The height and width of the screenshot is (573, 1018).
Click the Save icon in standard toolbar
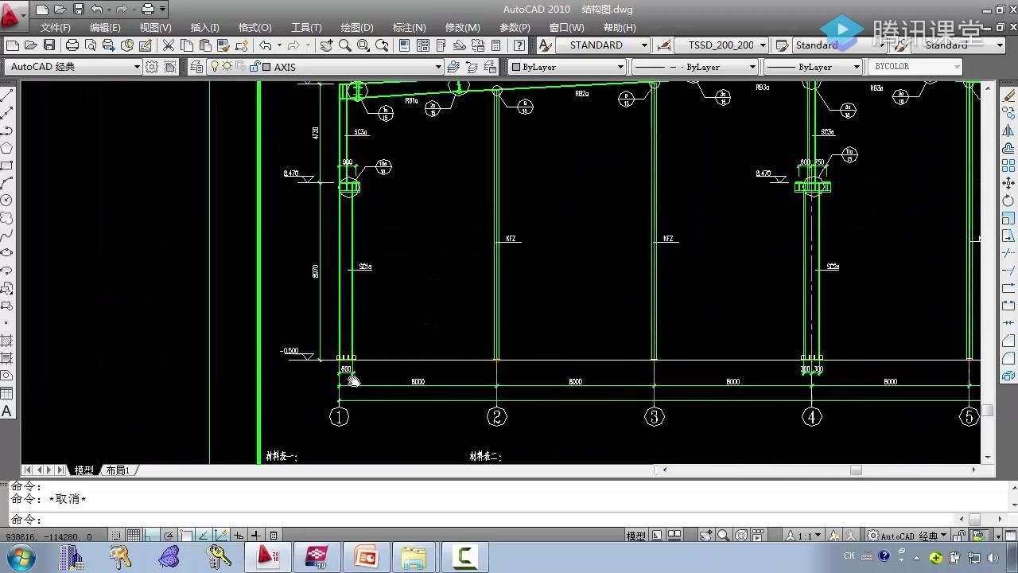(x=49, y=45)
